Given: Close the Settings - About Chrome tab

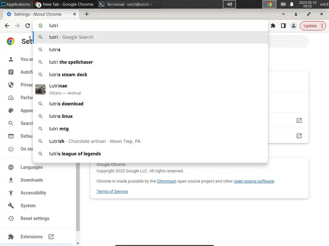Looking at the screenshot, I should point(75,14).
